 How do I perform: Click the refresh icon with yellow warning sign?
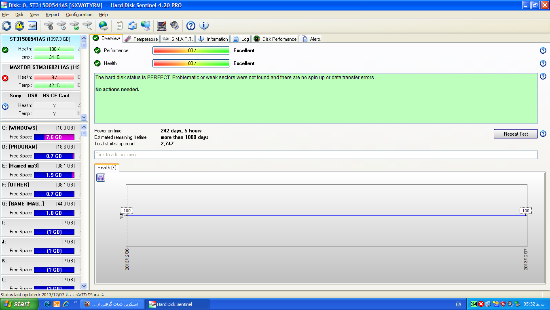pyautogui.click(x=19, y=26)
